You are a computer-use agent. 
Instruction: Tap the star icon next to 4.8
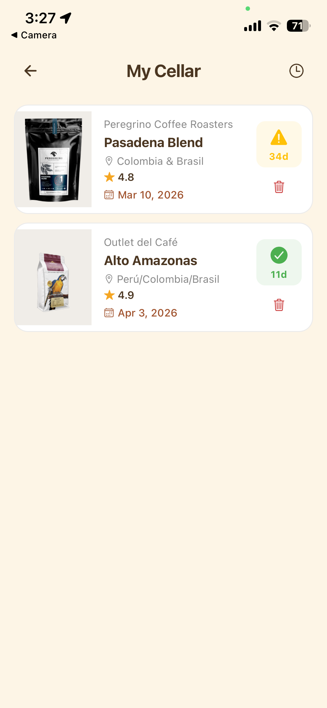coord(110,177)
